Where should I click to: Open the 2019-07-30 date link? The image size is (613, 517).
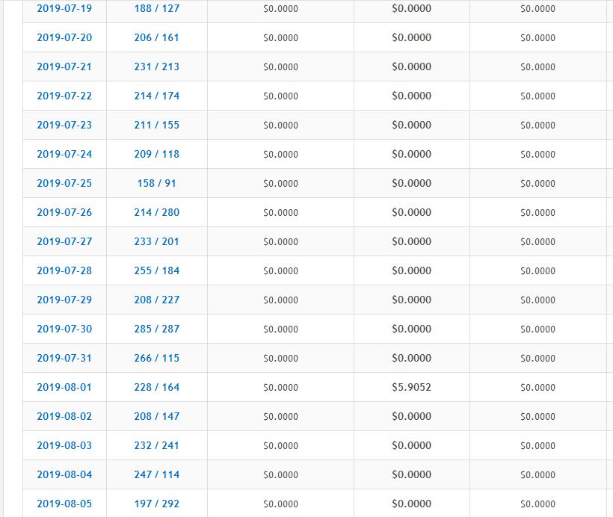[64, 329]
